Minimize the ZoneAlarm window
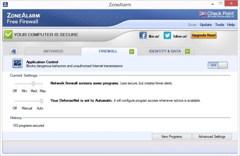240x156 pixels. [x=212, y=4]
